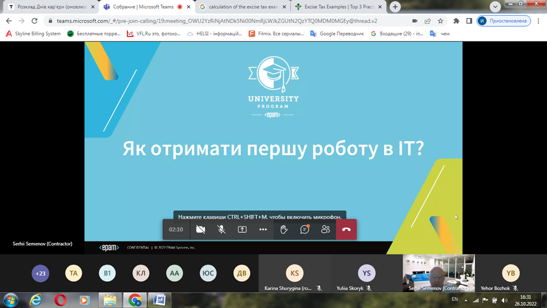Close the Розклад Днів кар'єри tab
547x308 pixels.
[x=93, y=7]
